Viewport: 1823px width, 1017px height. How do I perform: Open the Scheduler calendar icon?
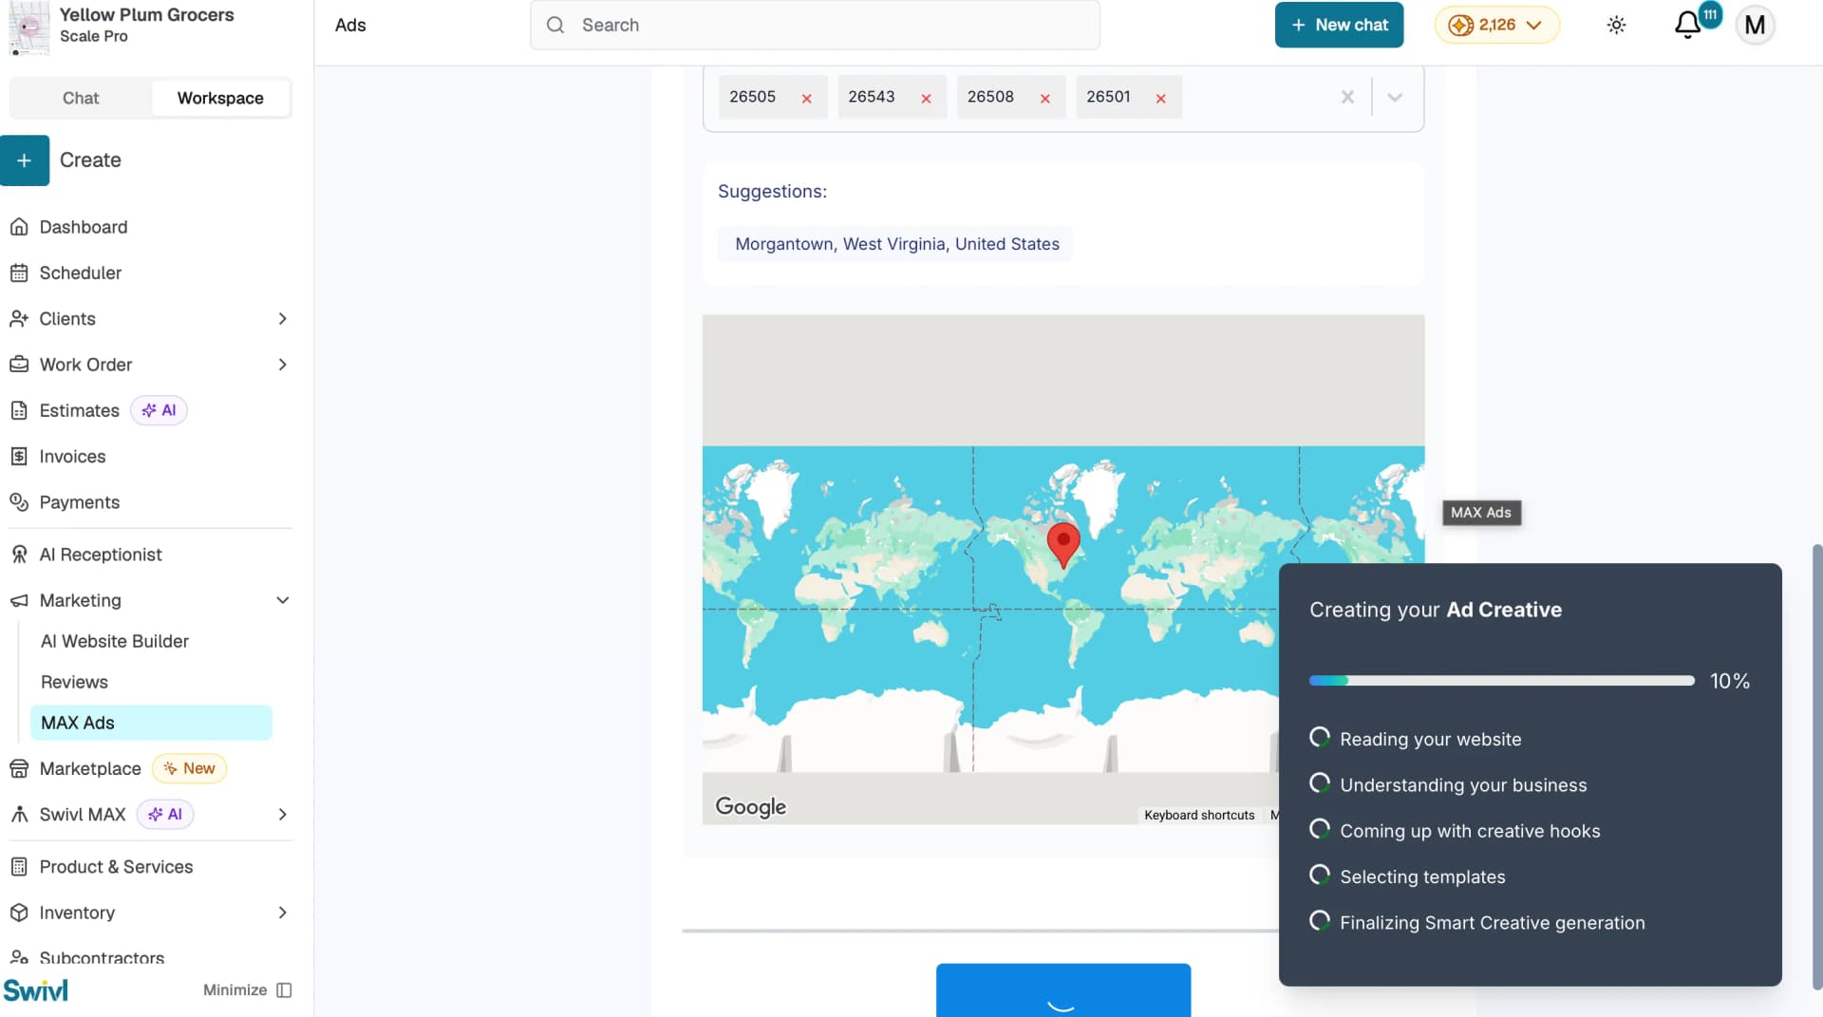19,273
